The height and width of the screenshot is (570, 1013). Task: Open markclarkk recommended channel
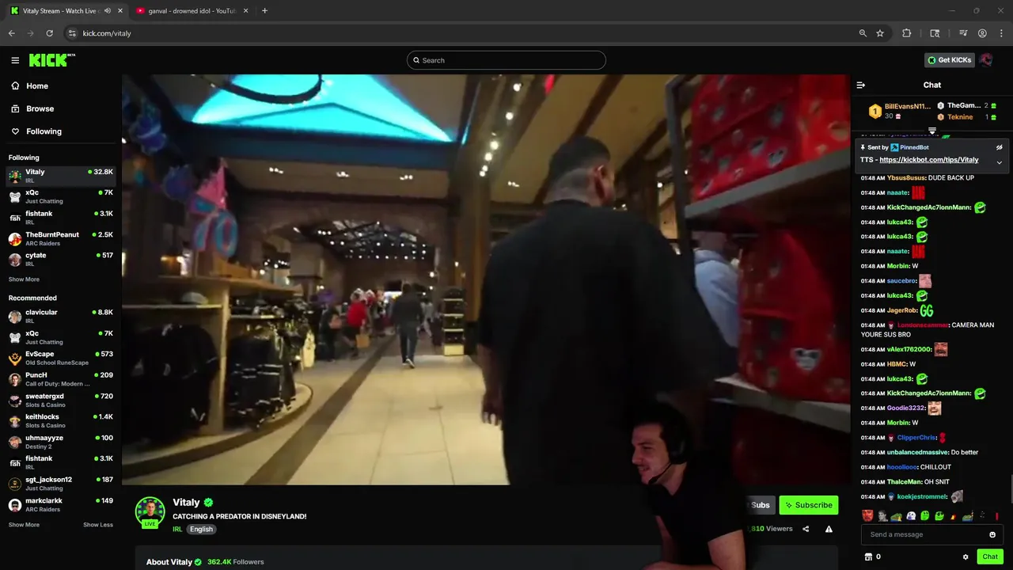[x=61, y=504]
